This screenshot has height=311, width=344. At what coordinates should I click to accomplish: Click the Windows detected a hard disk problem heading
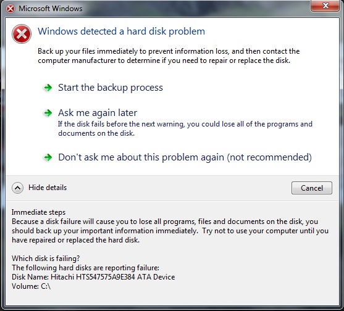point(121,31)
